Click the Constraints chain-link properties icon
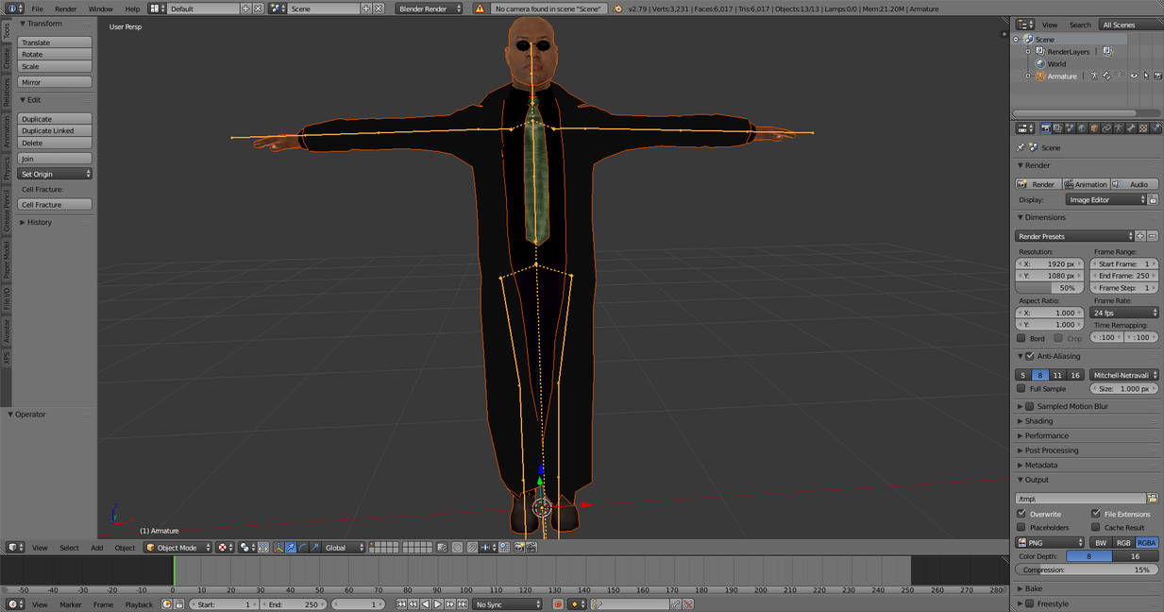This screenshot has height=612, width=1164. pyautogui.click(x=1106, y=128)
